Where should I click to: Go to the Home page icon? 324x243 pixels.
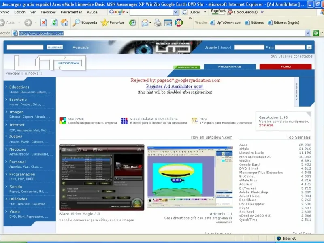64,23
